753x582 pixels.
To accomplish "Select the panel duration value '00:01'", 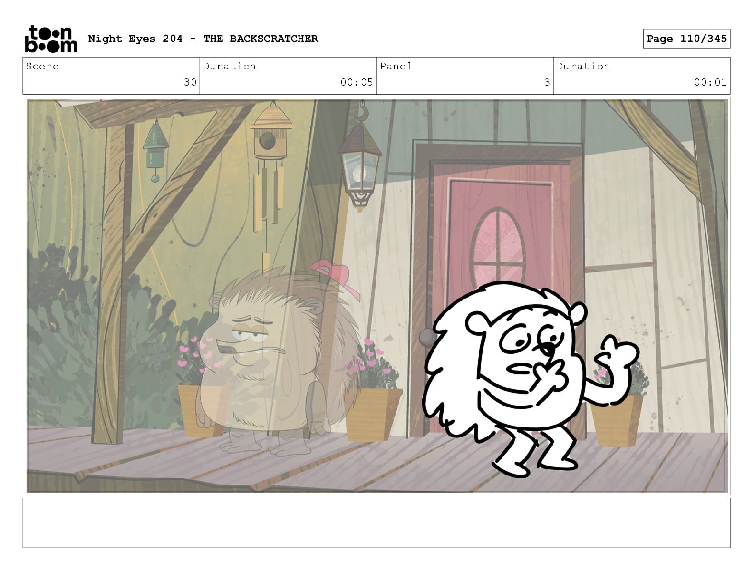I will coord(710,82).
